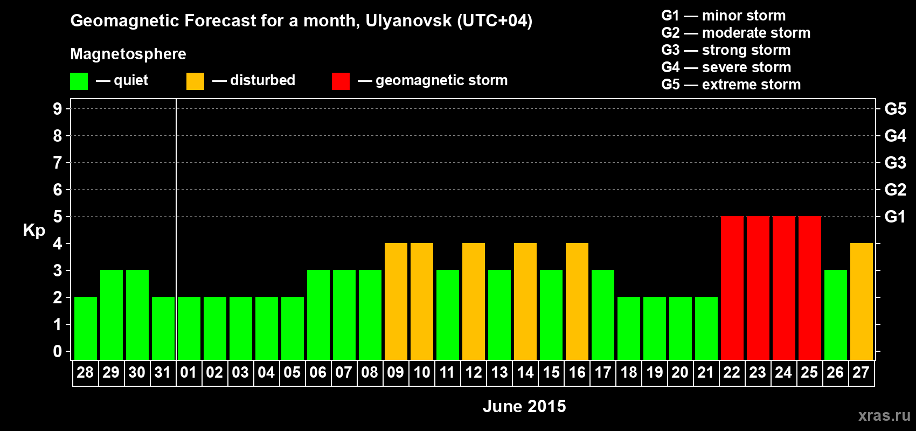Viewport: 916px width, 431px height.
Task: Click the green bar for day 18
Action: pyautogui.click(x=629, y=328)
